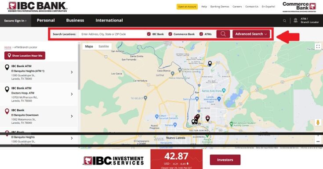Open Secure Sign In menu
The width and height of the screenshot is (323, 169).
(x=15, y=21)
